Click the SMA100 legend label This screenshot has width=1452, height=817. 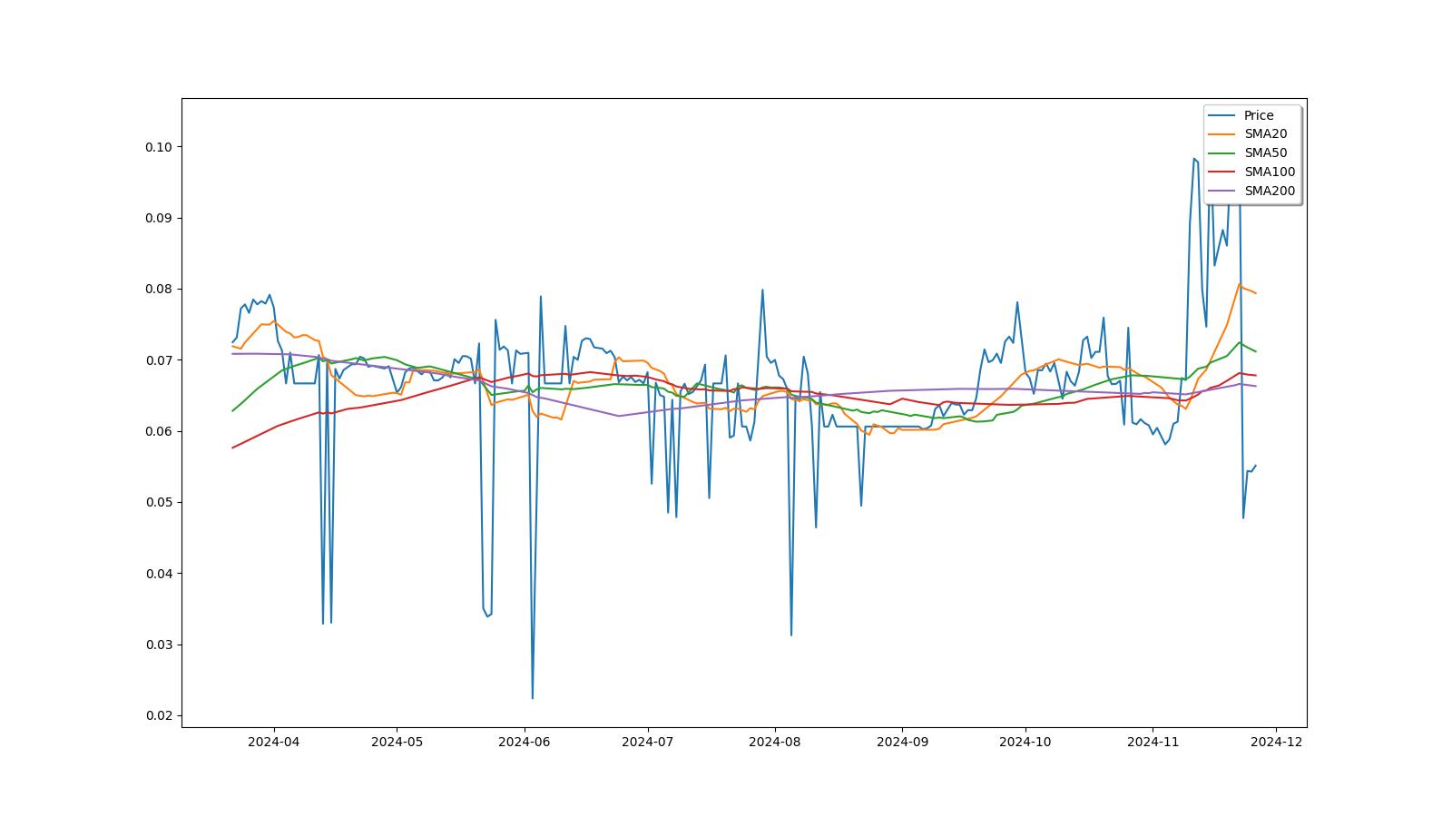1270,172
